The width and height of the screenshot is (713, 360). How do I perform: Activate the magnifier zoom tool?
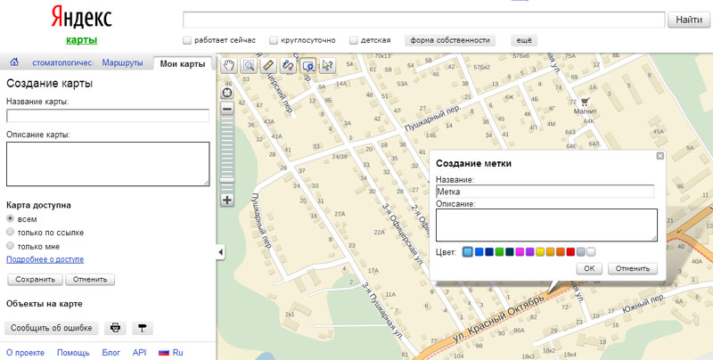click(x=249, y=65)
